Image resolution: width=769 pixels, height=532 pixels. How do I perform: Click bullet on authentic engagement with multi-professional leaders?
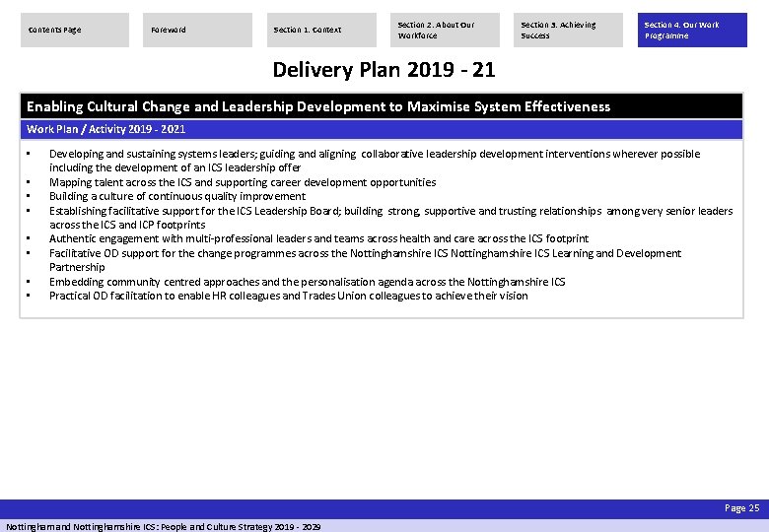pyautogui.click(x=318, y=238)
